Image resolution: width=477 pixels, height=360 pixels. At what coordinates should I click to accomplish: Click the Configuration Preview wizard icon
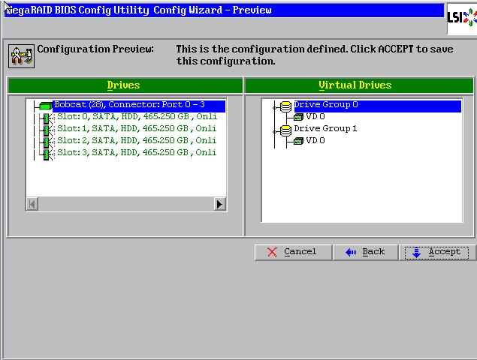(21, 56)
